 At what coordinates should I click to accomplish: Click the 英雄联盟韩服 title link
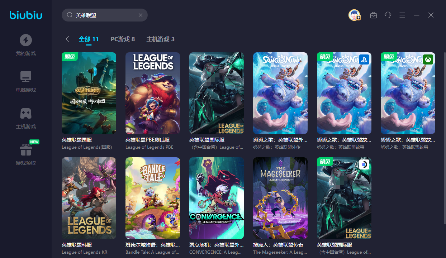click(77, 245)
